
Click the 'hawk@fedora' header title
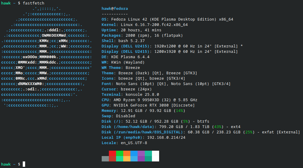tap(115, 8)
